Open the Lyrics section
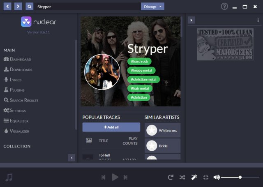This screenshot has width=263, height=187. 13,79
